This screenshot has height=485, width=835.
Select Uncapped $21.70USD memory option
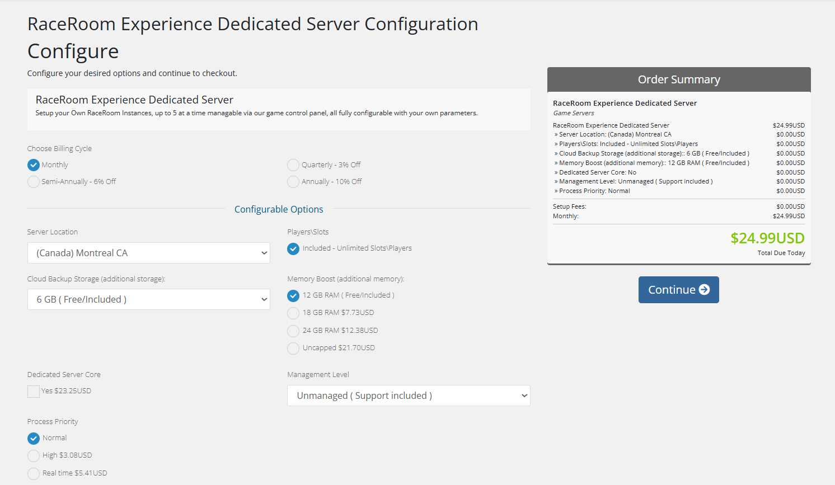pos(293,348)
